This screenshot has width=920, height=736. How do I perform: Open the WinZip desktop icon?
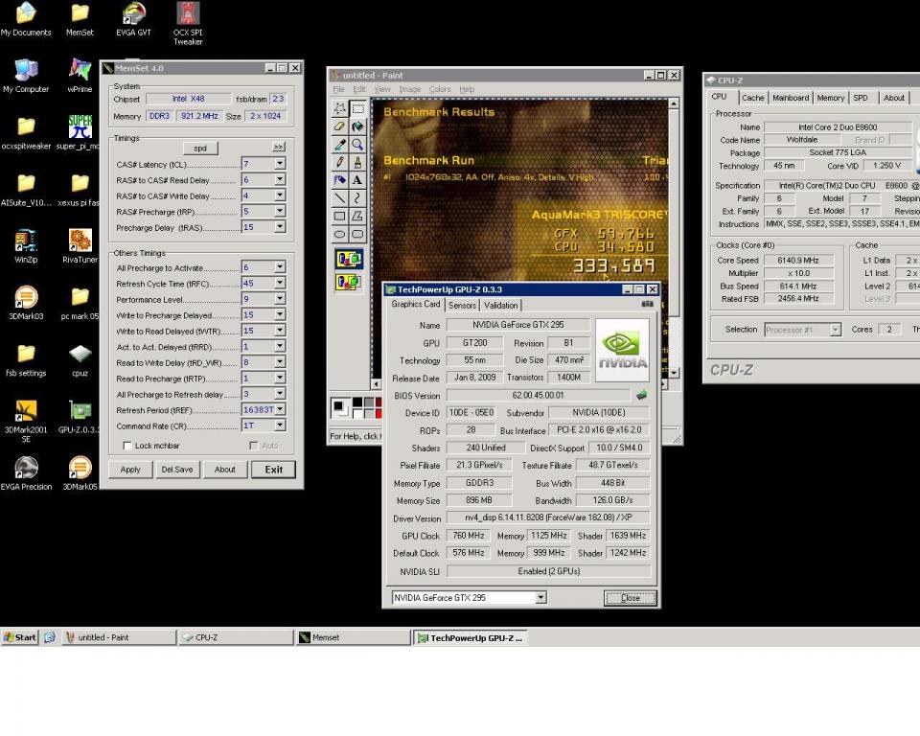point(26,245)
